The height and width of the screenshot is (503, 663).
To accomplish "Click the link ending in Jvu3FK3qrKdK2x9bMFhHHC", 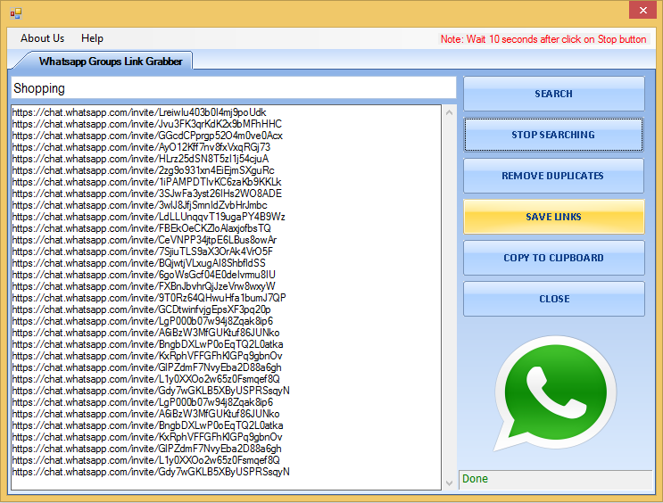I will (146, 124).
